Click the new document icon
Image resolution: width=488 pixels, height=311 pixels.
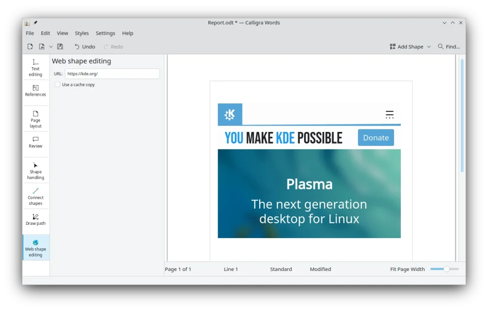click(x=30, y=47)
